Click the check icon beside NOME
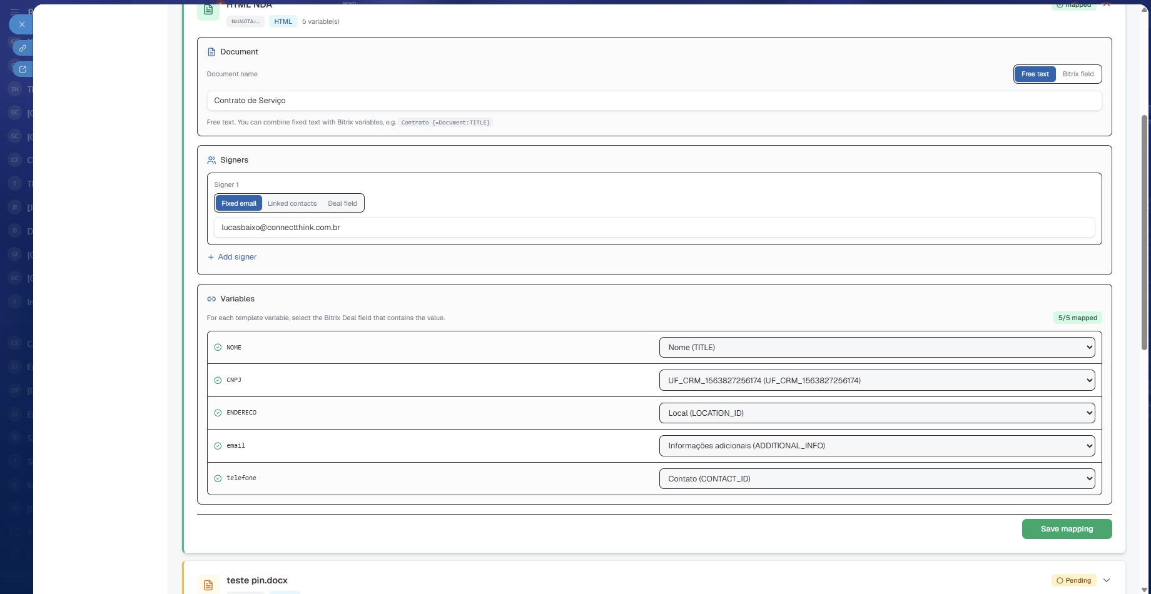 tap(218, 348)
